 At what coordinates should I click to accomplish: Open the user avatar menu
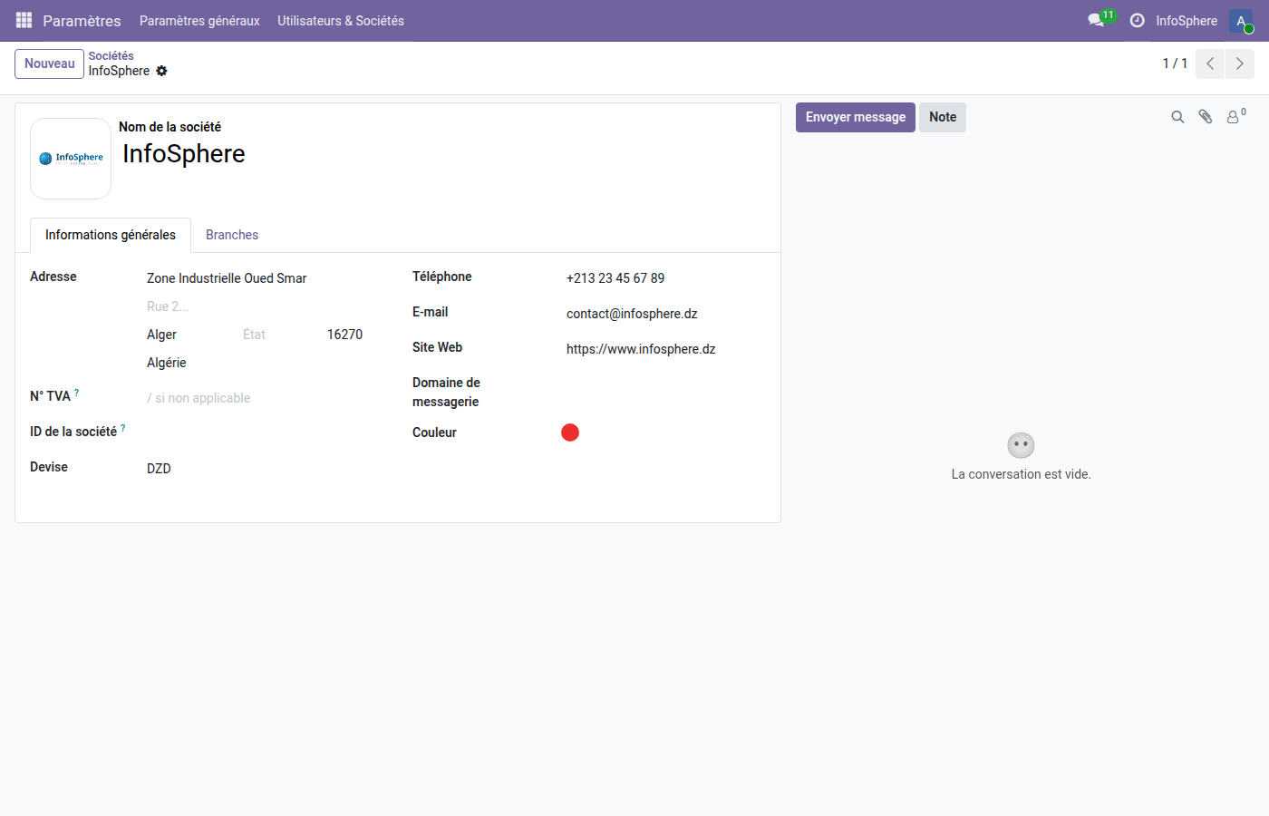[x=1240, y=20]
